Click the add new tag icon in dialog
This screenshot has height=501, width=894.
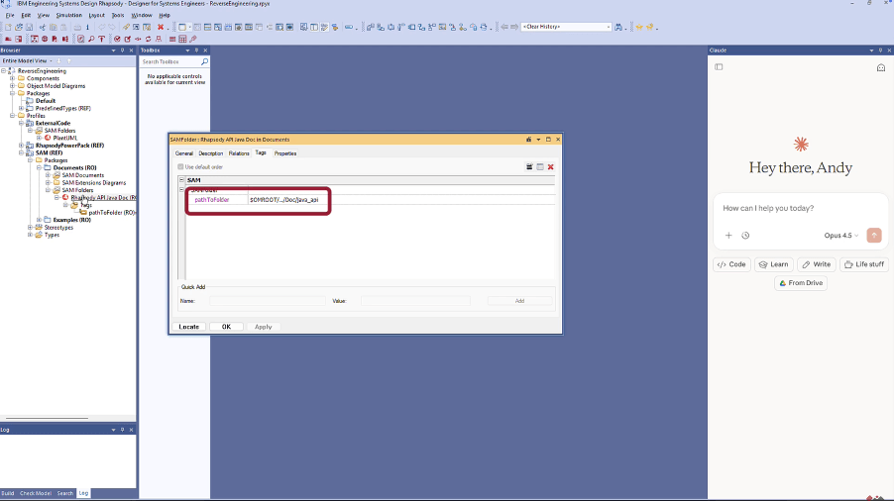(x=529, y=166)
